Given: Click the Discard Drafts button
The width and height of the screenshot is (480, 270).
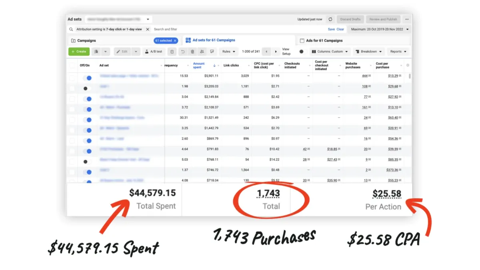Looking at the screenshot, I should coord(350,19).
